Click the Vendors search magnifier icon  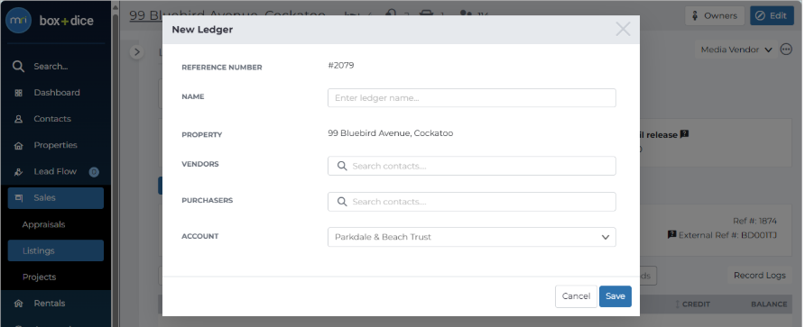(342, 166)
